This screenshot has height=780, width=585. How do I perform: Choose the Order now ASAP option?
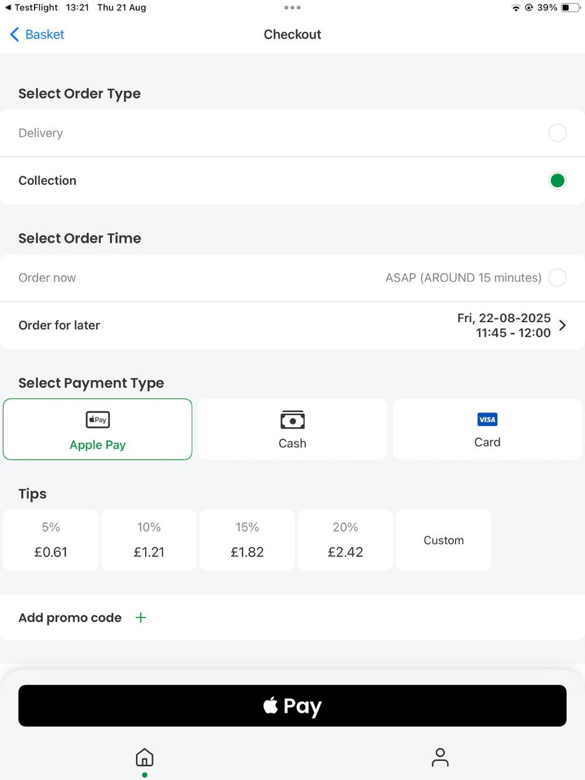557,278
